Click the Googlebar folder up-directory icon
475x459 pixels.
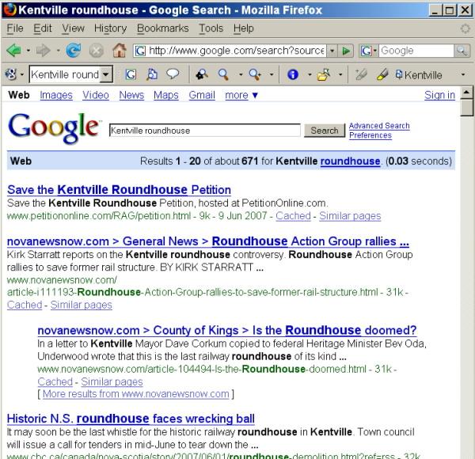[323, 74]
